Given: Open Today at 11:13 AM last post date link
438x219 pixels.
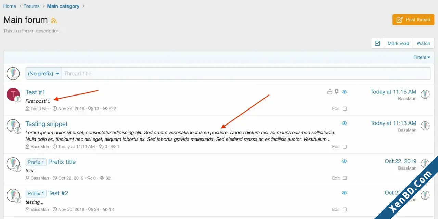Looking at the screenshot, I should pos(393,123).
